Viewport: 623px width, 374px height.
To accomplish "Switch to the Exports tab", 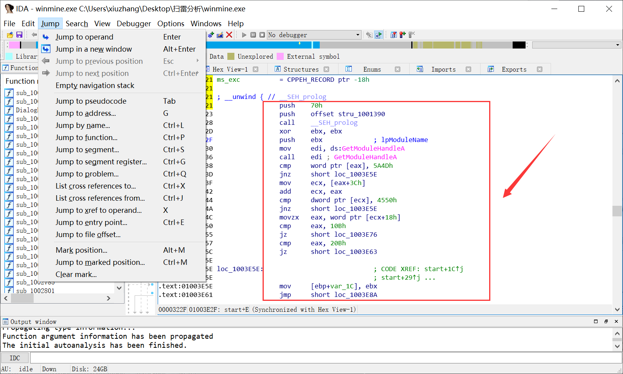I will point(514,69).
